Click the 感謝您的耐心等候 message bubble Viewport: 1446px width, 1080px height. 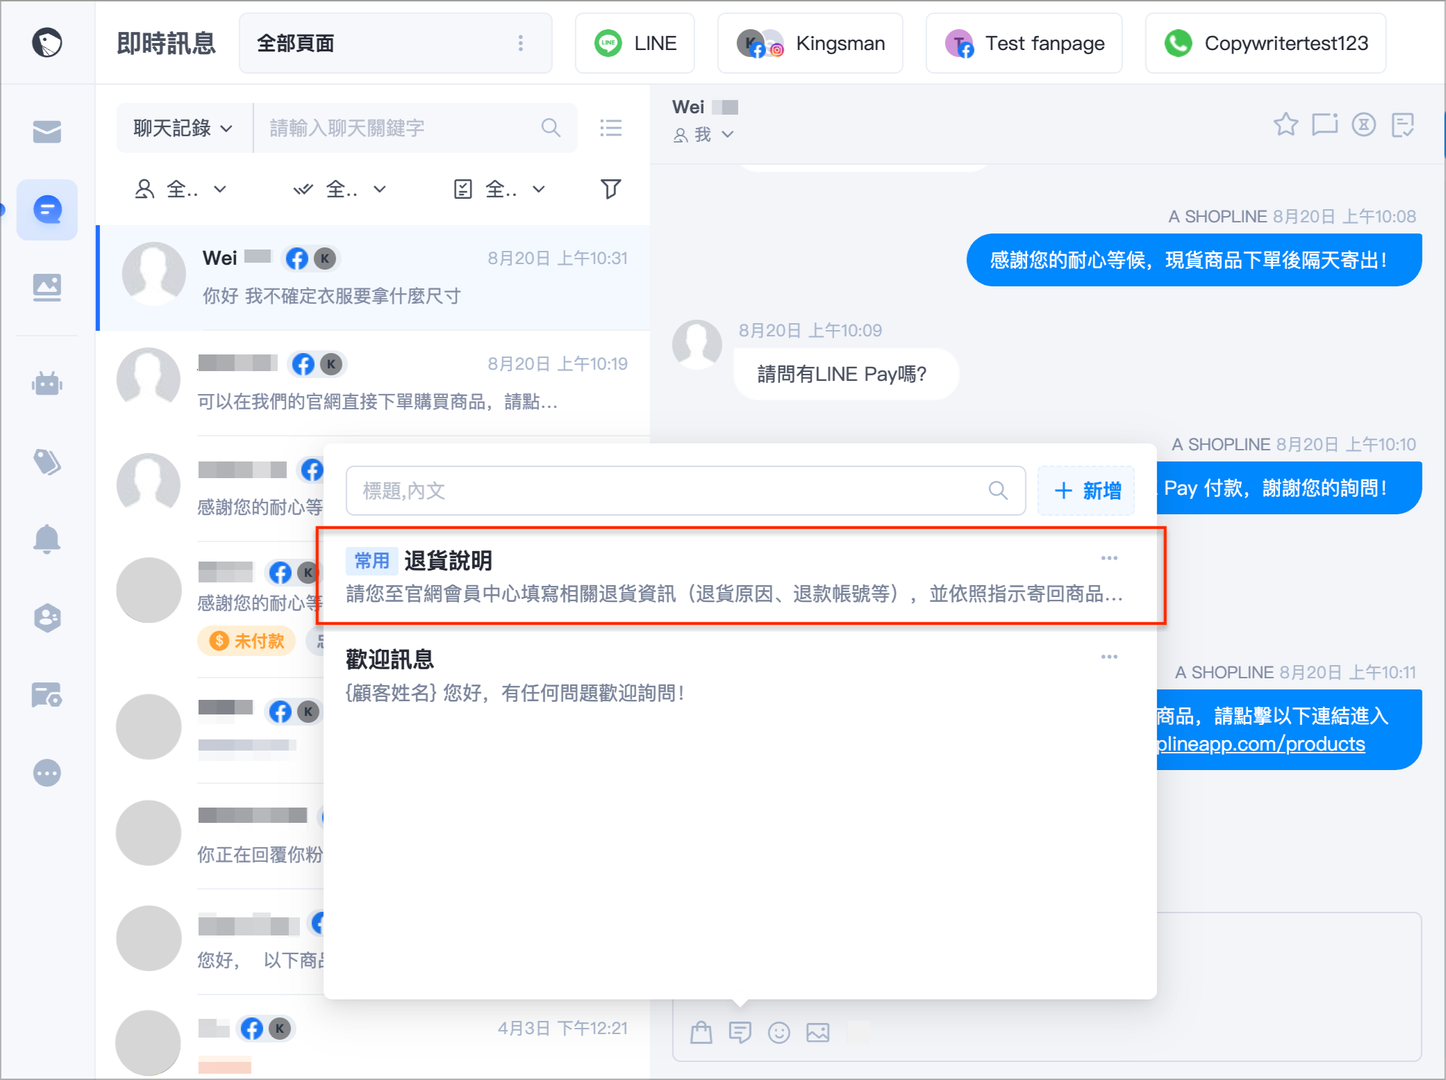(1194, 260)
